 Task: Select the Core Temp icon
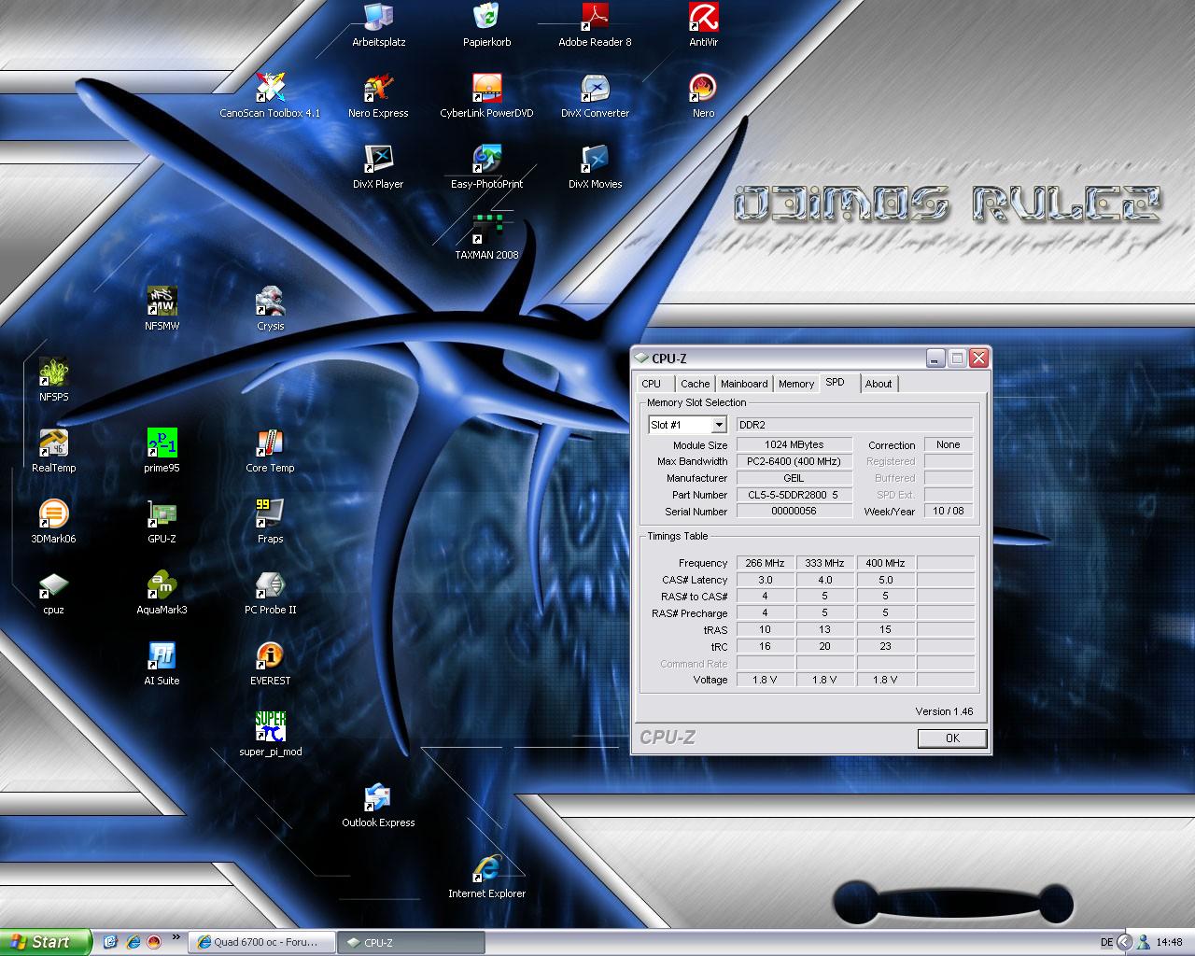pos(270,450)
